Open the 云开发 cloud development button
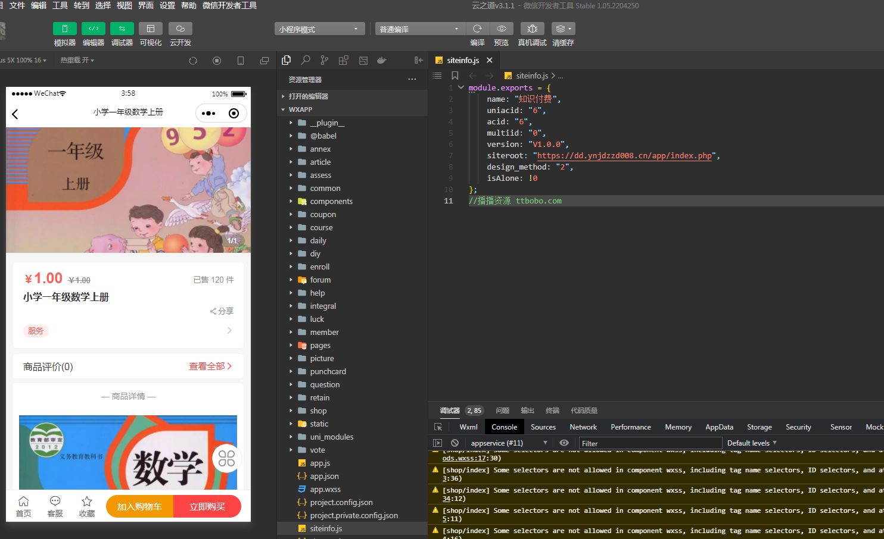This screenshot has width=884, height=539. point(180,29)
